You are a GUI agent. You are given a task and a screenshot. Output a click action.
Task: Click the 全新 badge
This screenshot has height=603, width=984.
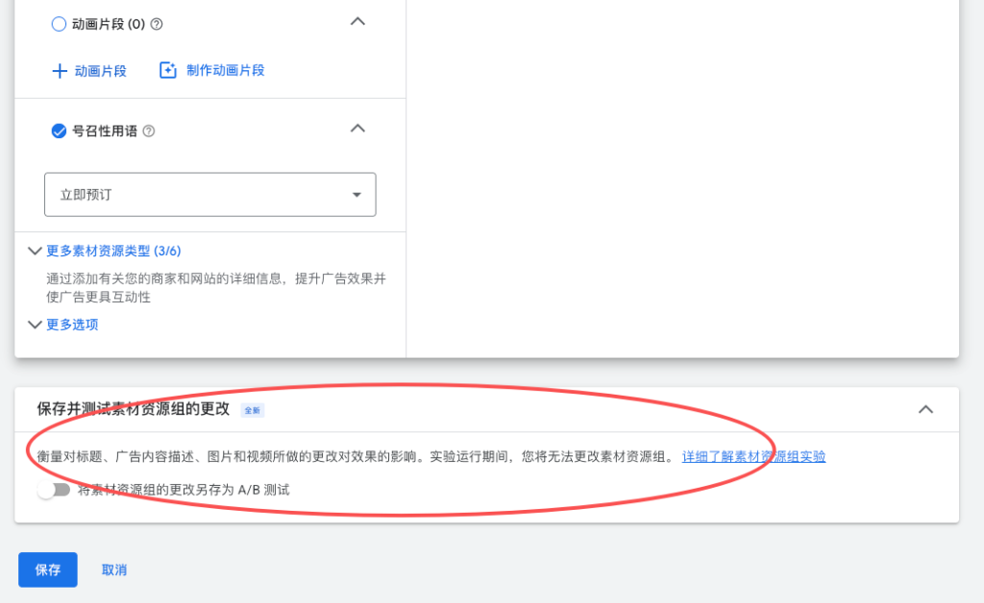coord(253,411)
